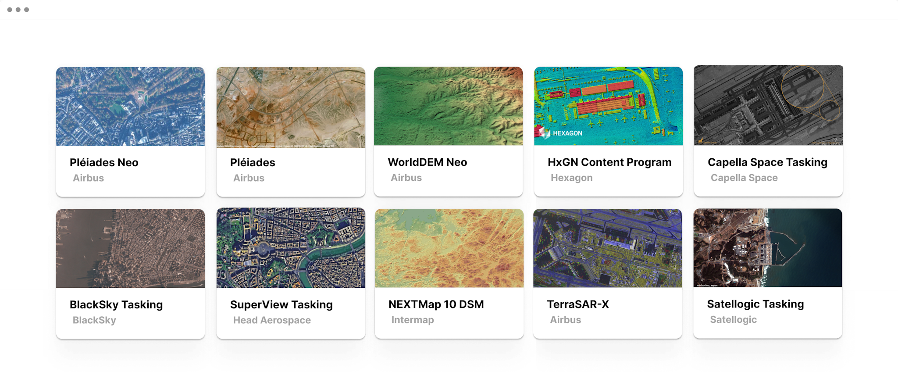898x379 pixels.
Task: Click the Head Aerospace provider label
Action: click(x=272, y=320)
